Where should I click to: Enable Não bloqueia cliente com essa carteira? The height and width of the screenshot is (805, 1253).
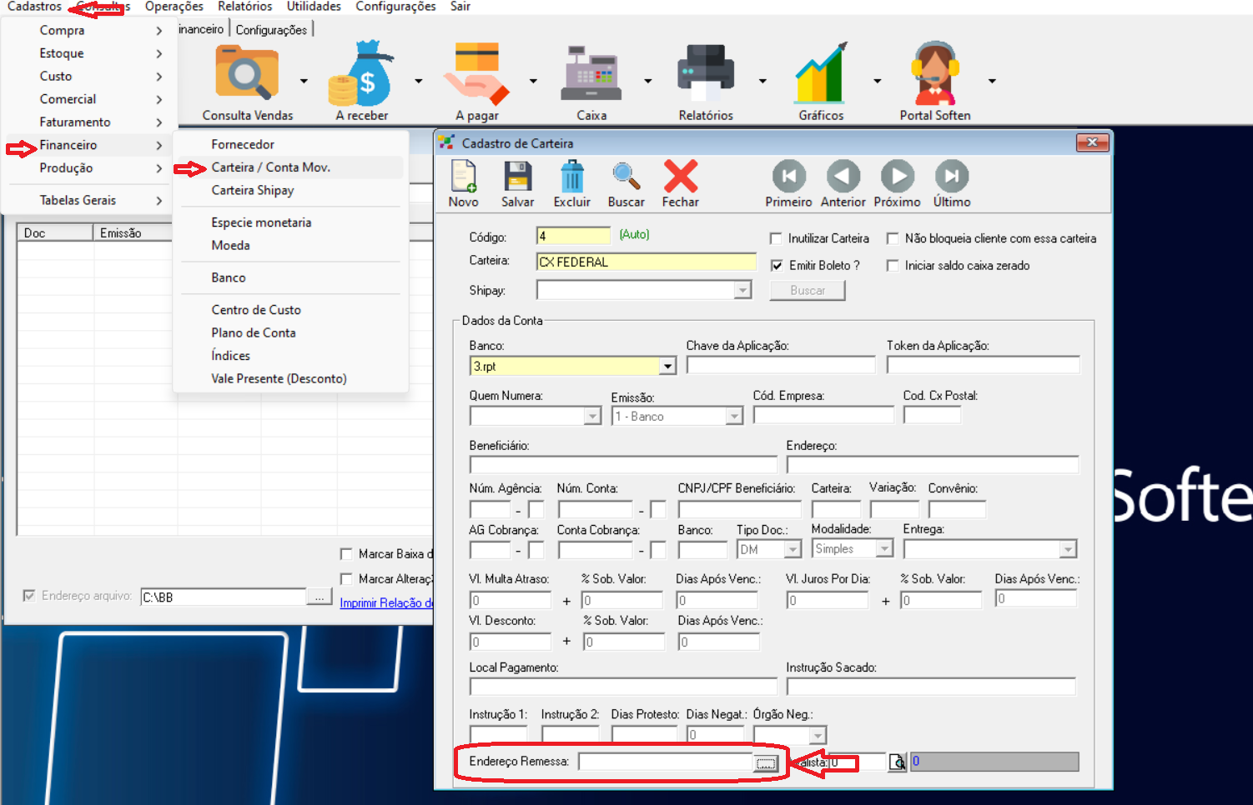click(x=893, y=239)
